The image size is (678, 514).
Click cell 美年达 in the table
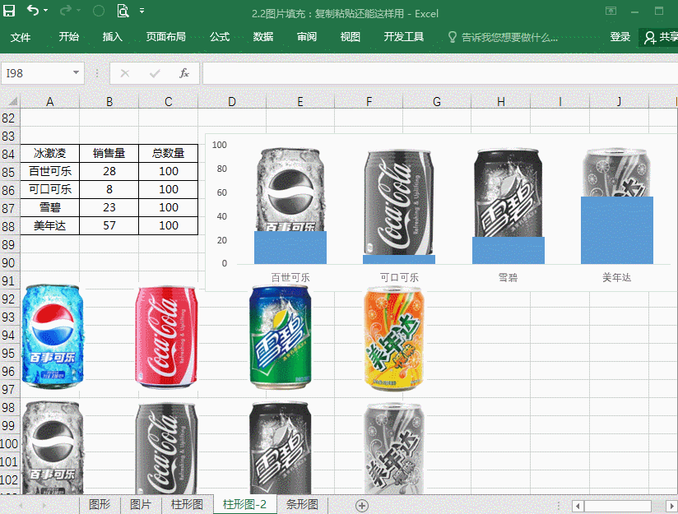(49, 225)
